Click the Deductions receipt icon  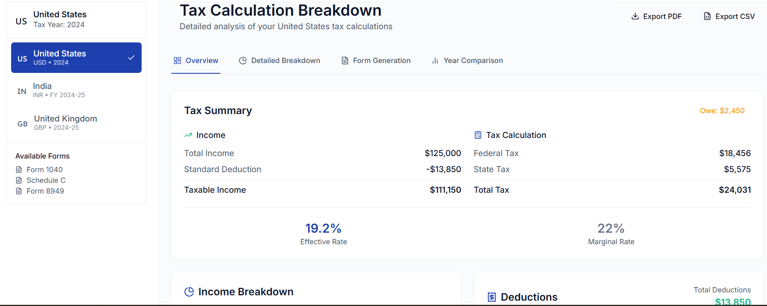492,297
